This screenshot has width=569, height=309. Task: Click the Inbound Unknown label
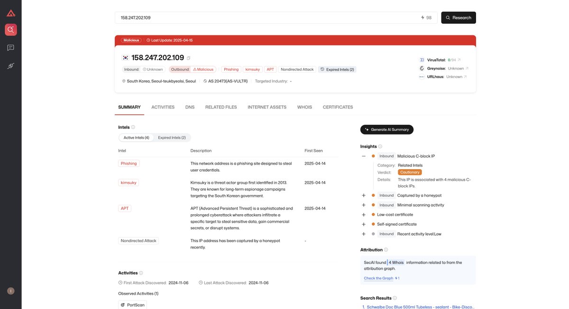coord(144,69)
